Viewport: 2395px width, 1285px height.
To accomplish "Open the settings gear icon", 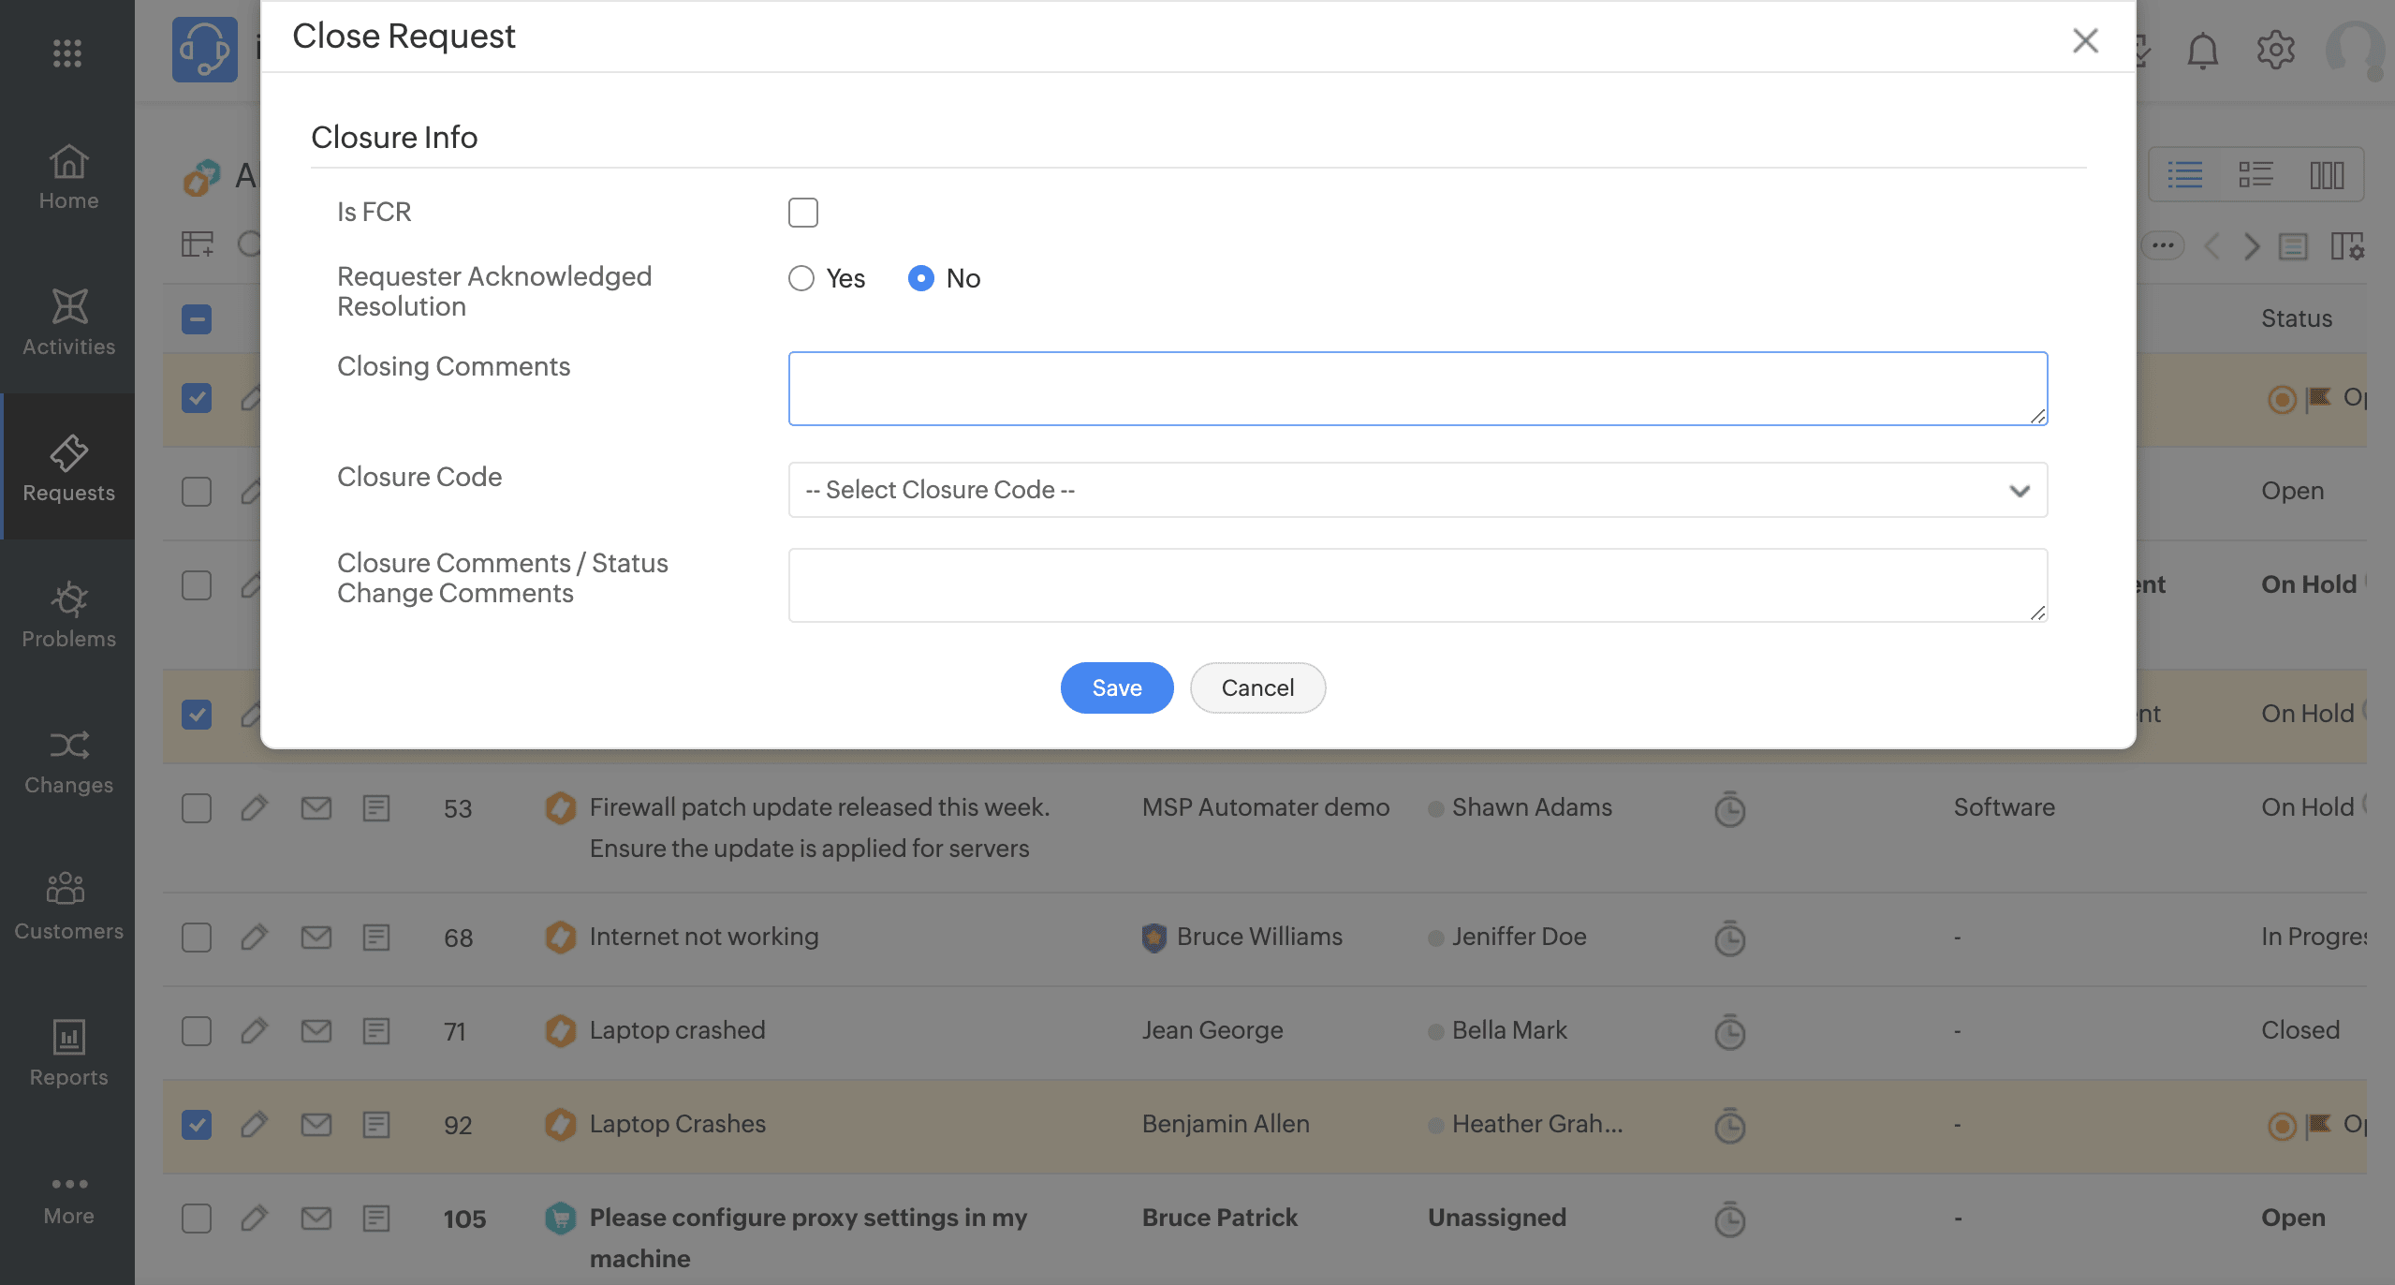I will [x=2275, y=51].
